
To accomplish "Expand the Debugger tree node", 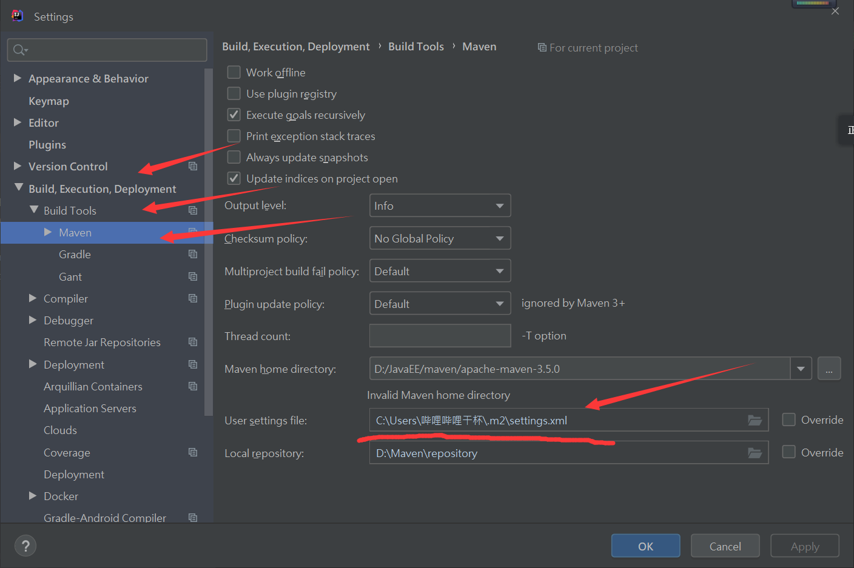I will pos(33,320).
